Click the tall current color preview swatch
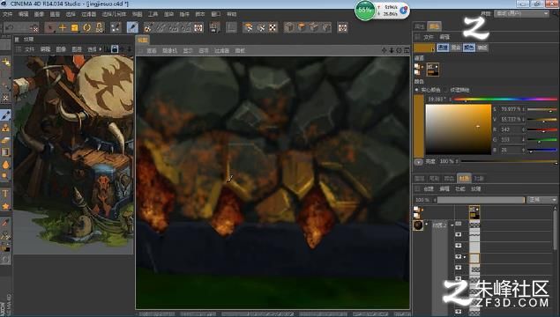Image resolution: width=560 pixels, height=317 pixels. click(419, 126)
